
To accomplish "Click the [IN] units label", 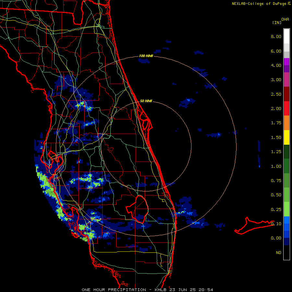I will pyautogui.click(x=277, y=22).
